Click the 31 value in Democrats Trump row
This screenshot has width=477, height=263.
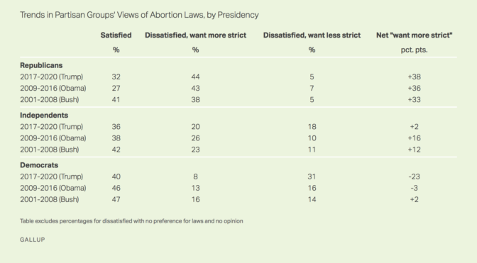pos(312,177)
